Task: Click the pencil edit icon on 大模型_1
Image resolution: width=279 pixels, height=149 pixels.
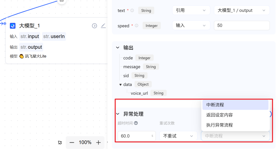Action: 103,26
